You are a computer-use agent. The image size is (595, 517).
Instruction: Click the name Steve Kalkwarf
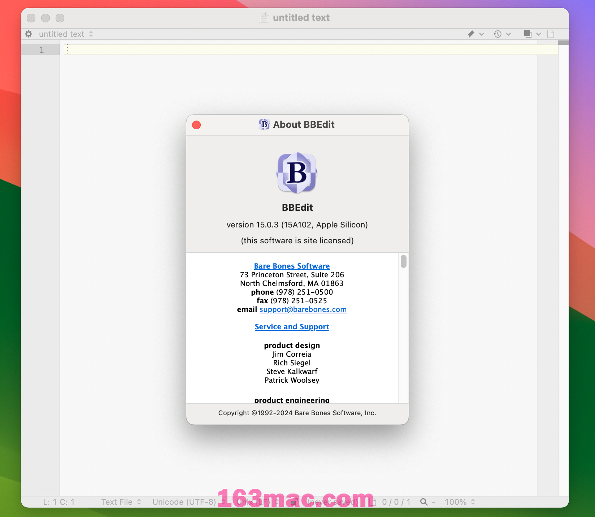(x=292, y=372)
